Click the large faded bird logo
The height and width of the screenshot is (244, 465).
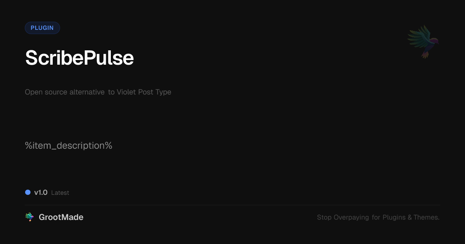click(424, 41)
